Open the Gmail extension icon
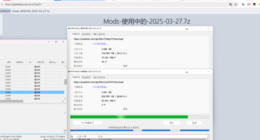 (249, 4)
